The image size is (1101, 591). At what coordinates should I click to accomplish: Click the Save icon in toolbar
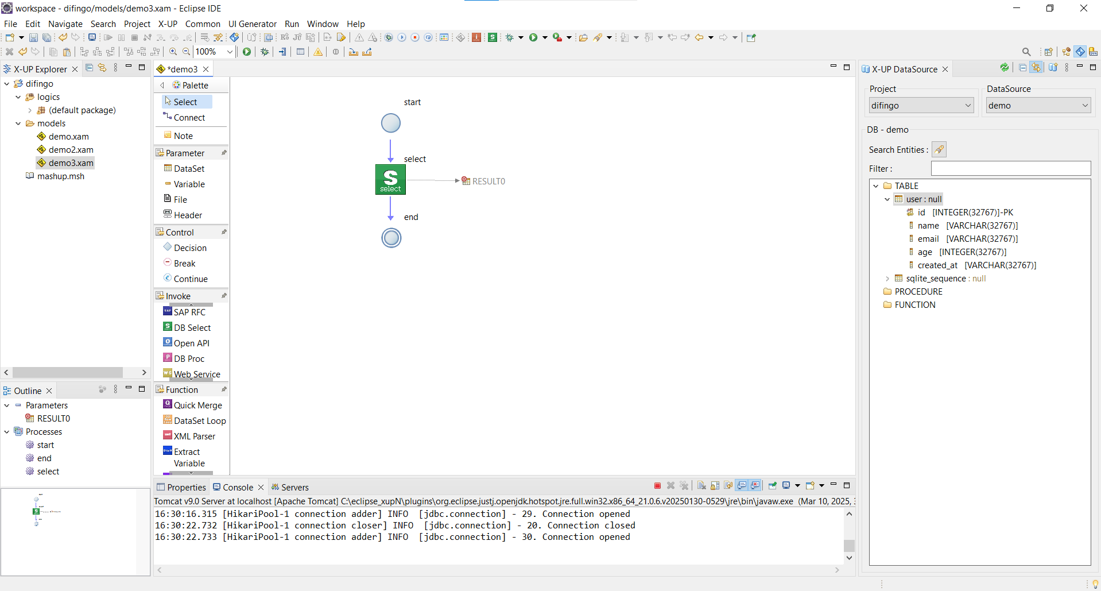(x=33, y=38)
